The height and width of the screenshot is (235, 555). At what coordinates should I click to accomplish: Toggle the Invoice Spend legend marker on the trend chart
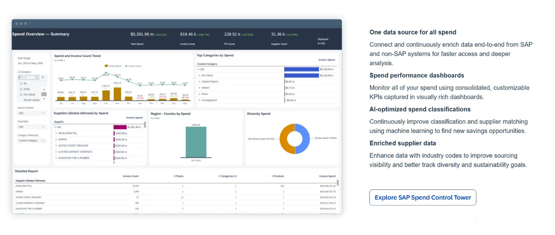106,65
